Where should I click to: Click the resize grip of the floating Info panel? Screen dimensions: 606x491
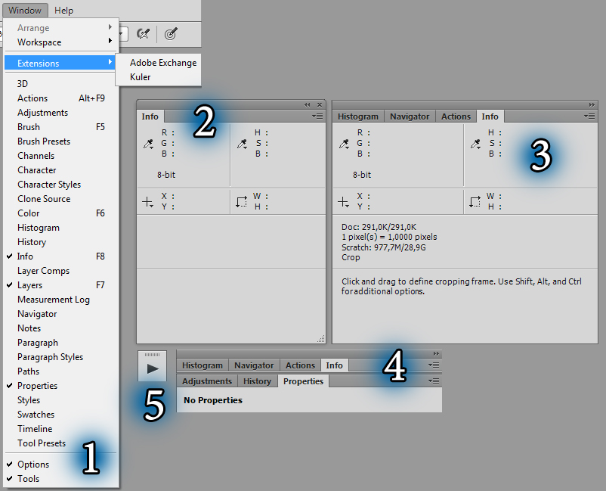tap(321, 339)
